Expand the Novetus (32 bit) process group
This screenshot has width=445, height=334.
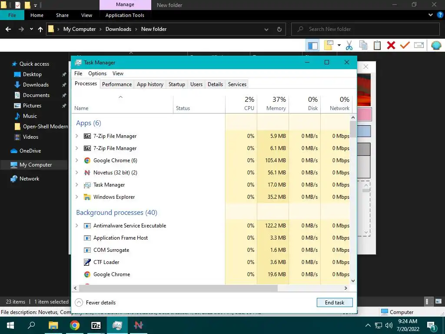(76, 173)
